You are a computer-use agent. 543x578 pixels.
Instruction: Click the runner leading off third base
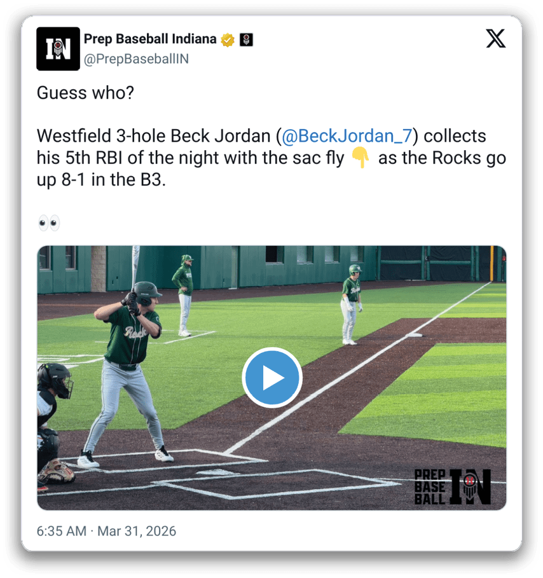tap(352, 305)
